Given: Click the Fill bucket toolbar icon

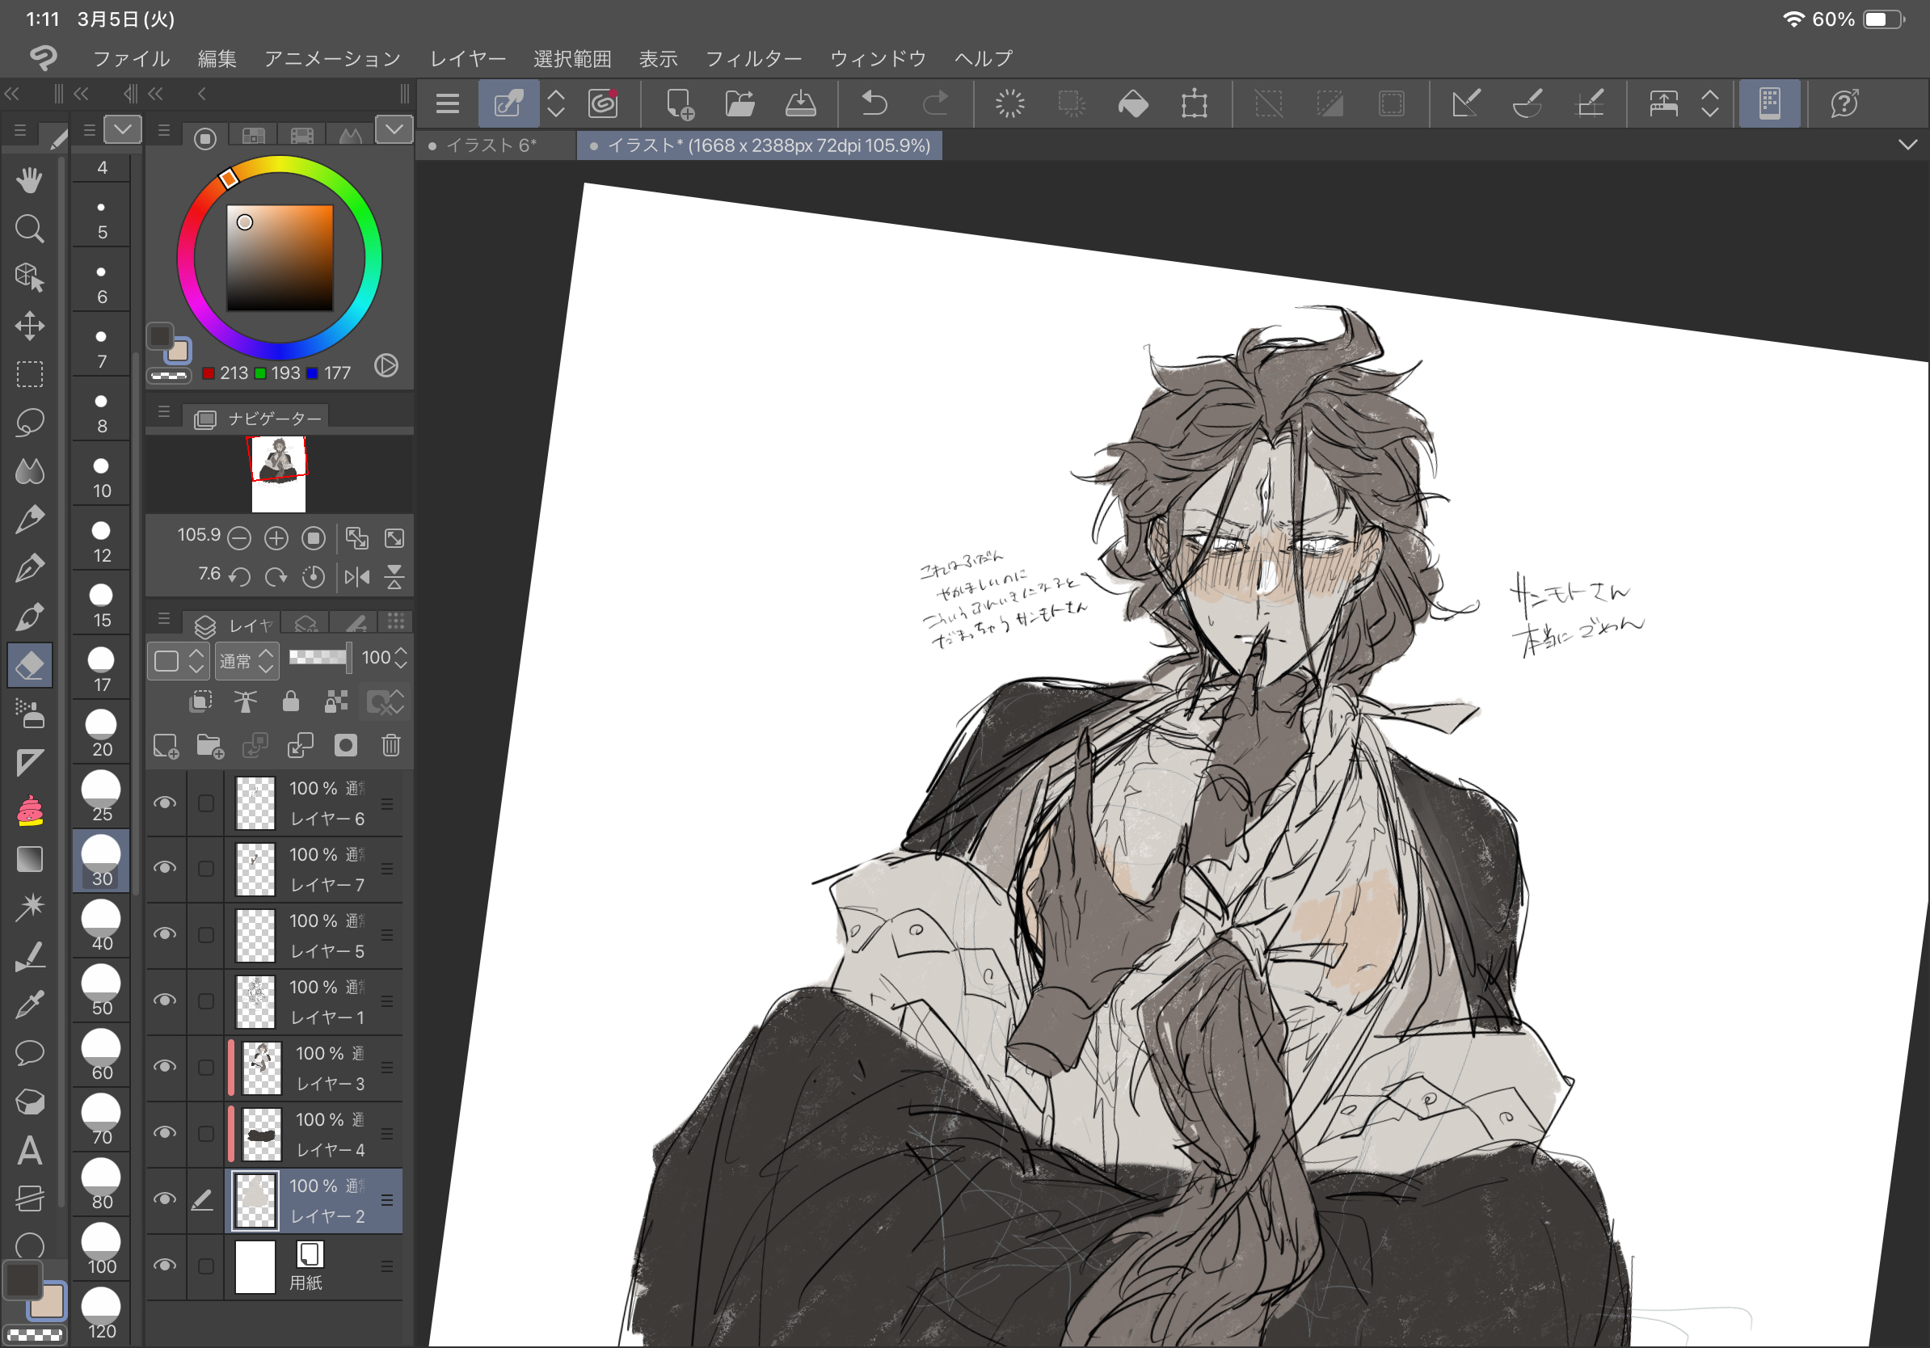Looking at the screenshot, I should (1132, 103).
